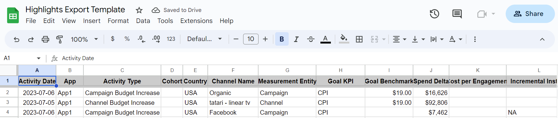Screen dimensions: 558x118
Task: Expand the Default font family dropdown
Action: (204, 39)
